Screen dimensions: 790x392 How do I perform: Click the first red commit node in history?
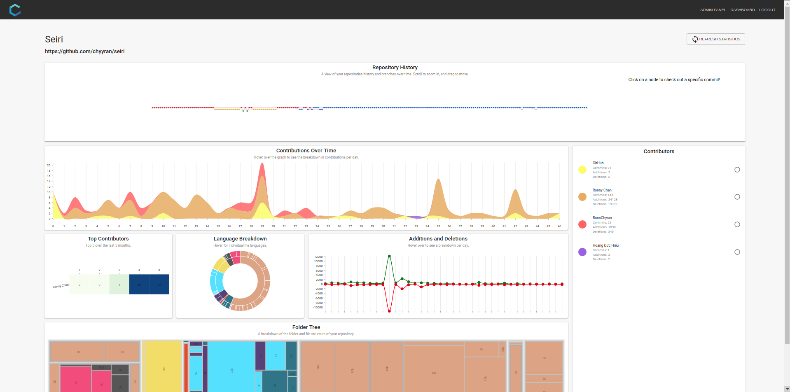click(152, 108)
